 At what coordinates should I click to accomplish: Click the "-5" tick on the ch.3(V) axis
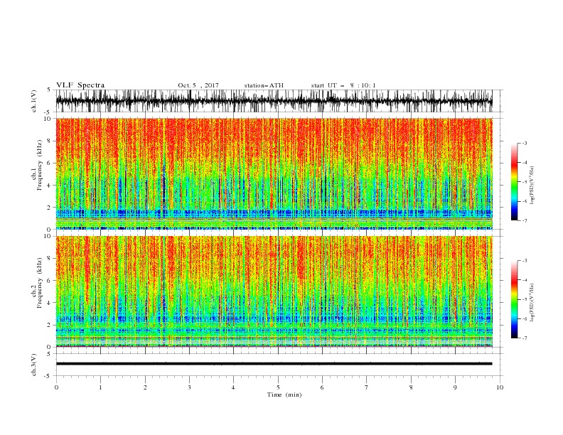48,376
